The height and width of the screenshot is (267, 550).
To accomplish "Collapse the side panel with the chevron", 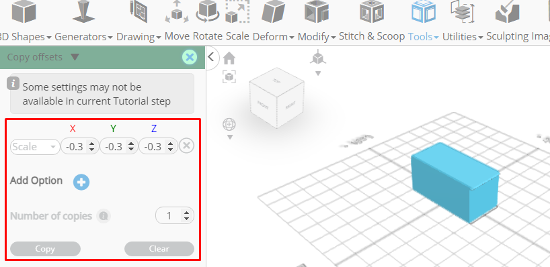I will pos(211,57).
